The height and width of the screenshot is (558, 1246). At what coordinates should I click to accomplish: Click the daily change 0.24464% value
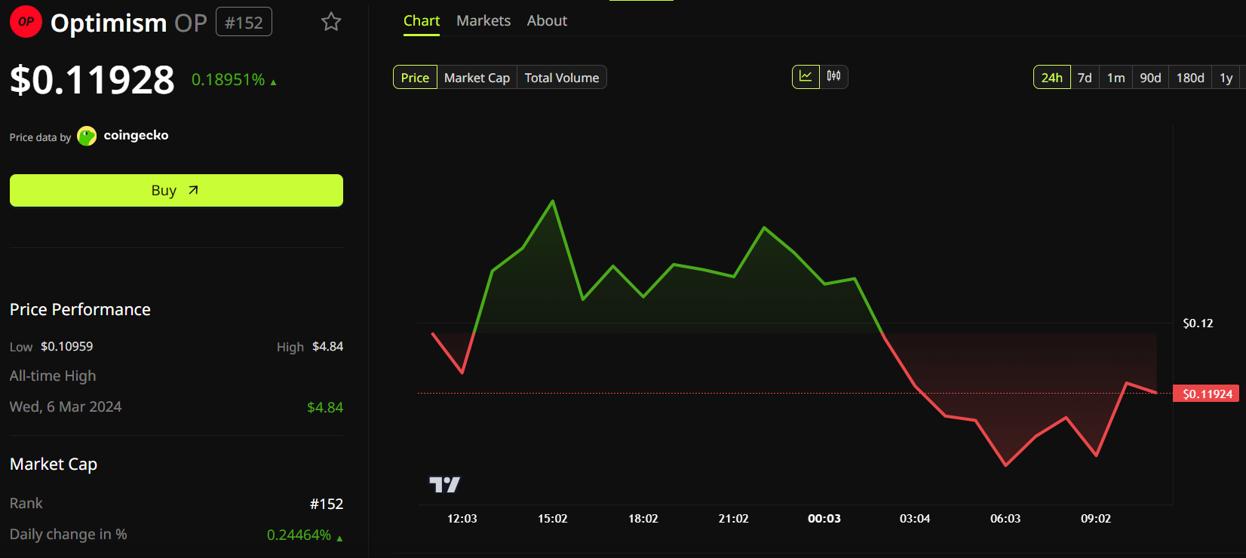tap(299, 535)
